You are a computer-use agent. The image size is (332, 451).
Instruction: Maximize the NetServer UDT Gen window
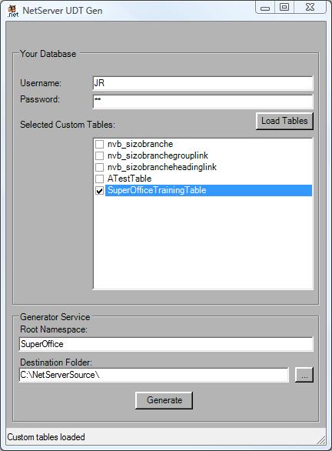pyautogui.click(x=284, y=8)
